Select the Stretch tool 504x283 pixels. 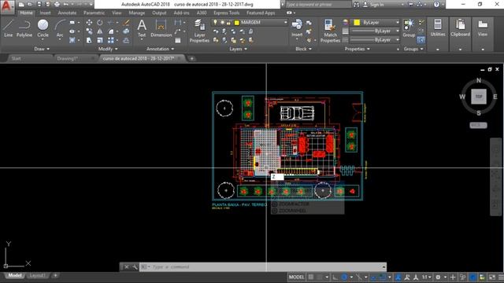(89, 40)
